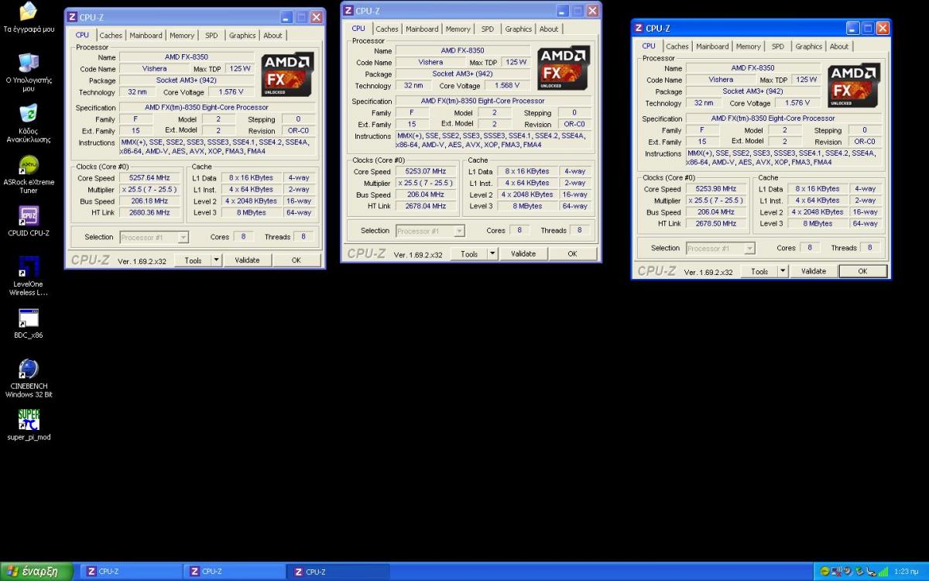
Task: Select the CPUID CPU-Z desktop shortcut
Action: (x=29, y=222)
